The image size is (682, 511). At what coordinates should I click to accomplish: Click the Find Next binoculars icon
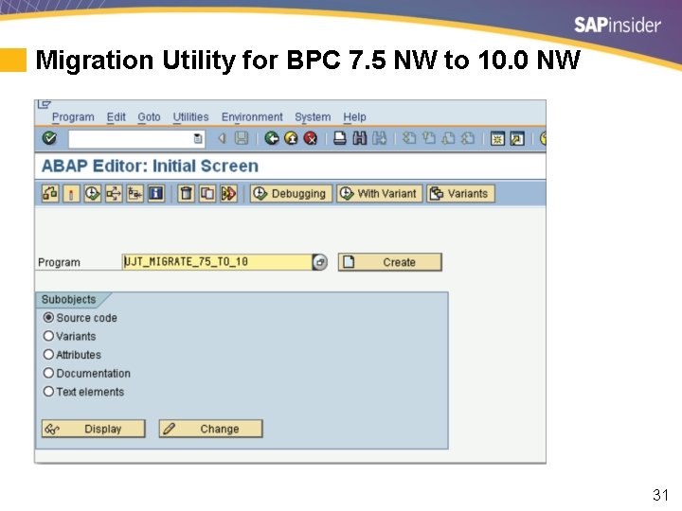click(x=379, y=138)
